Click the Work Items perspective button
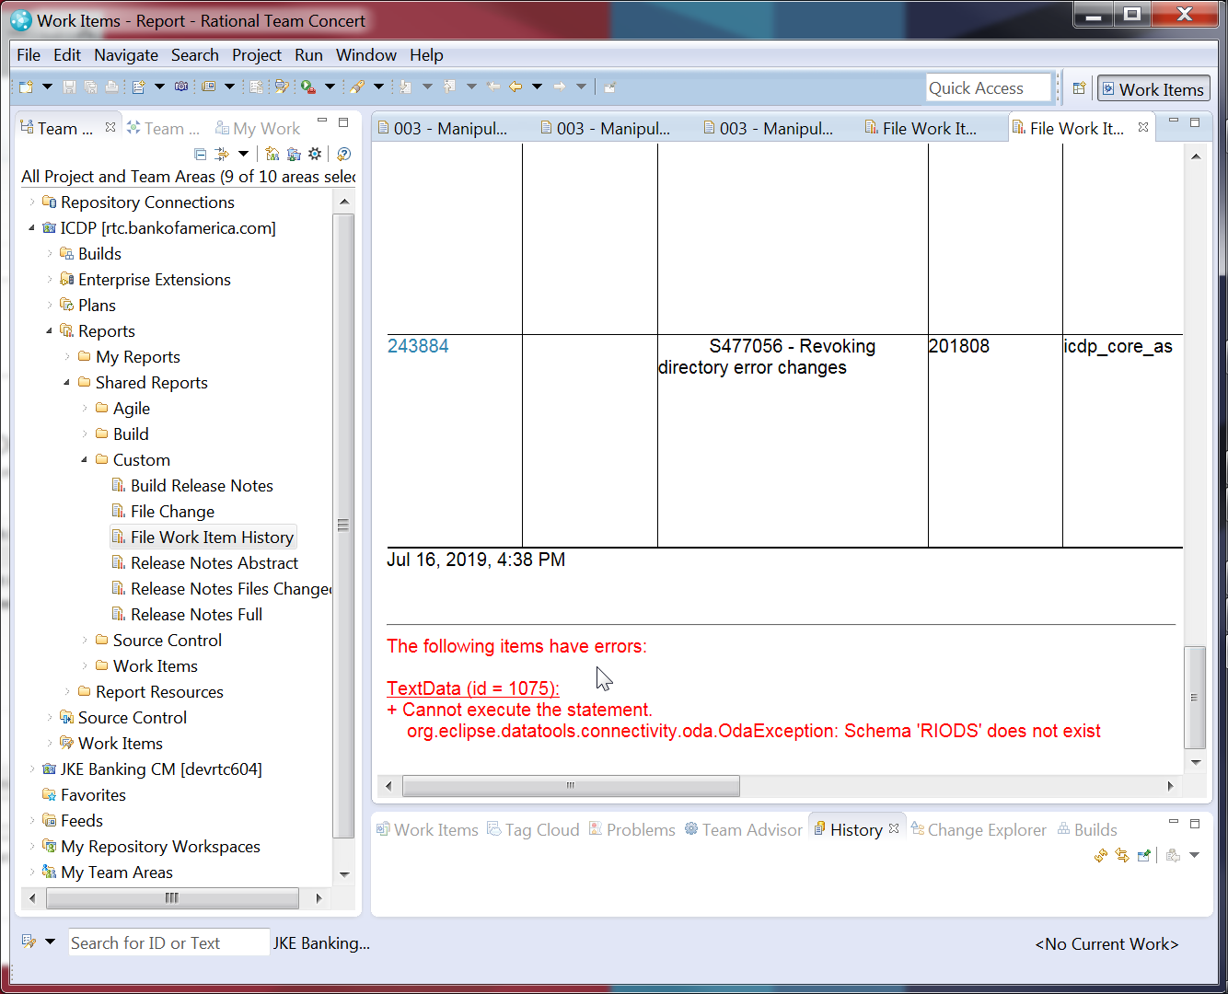The image size is (1228, 994). coord(1153,89)
